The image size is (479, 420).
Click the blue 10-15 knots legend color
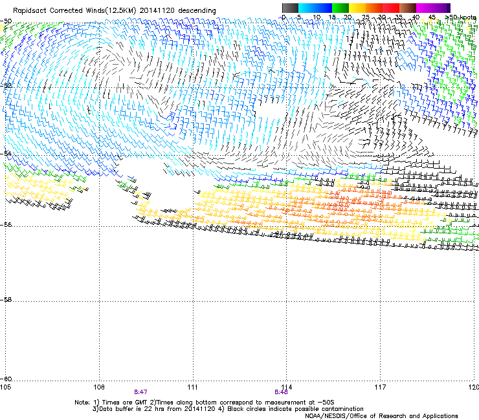[324, 8]
